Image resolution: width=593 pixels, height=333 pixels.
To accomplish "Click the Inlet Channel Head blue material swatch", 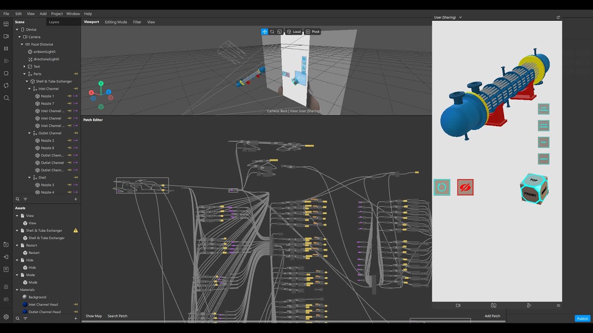I will [x=25, y=304].
